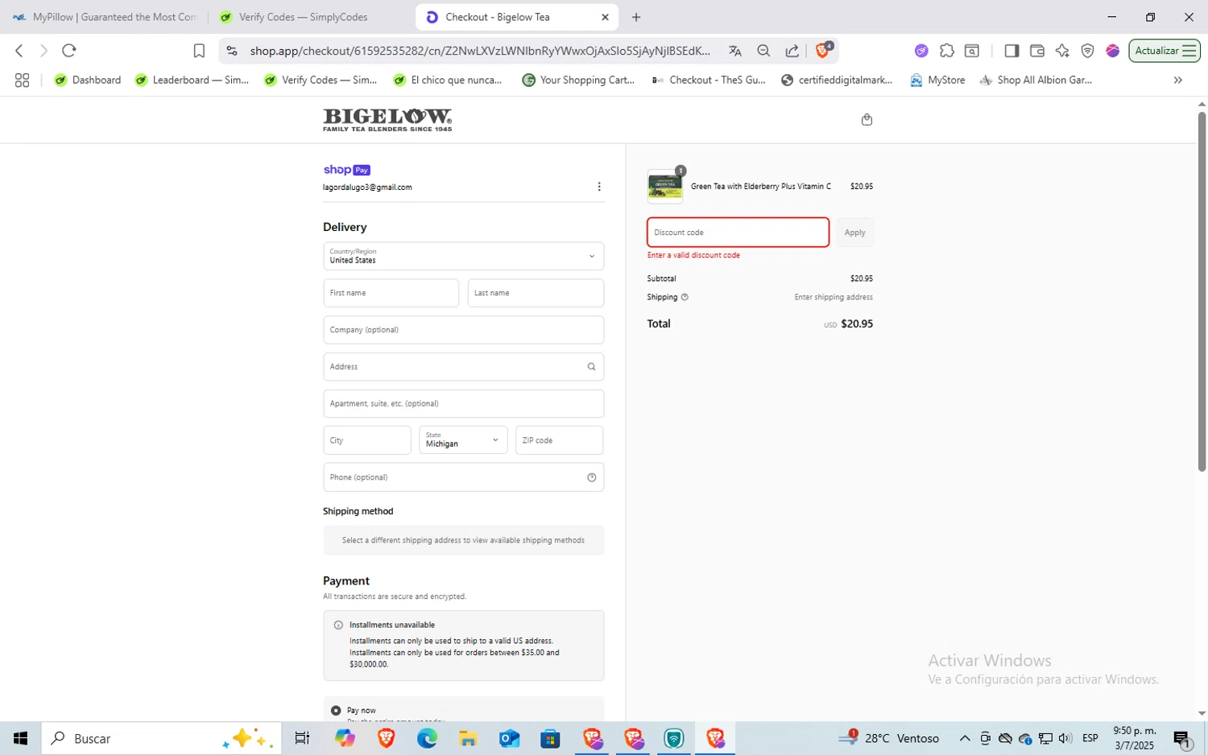1208x755 pixels.
Task: Open weather widget showing 28°C Ventoso
Action: click(x=889, y=738)
